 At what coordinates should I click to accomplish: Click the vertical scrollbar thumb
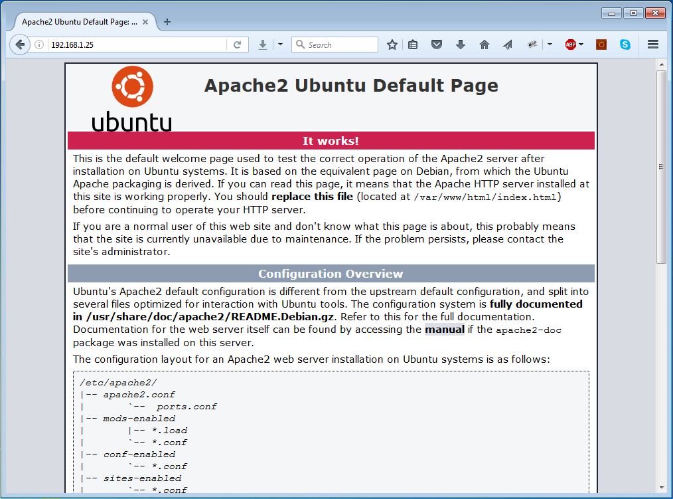pos(661,167)
